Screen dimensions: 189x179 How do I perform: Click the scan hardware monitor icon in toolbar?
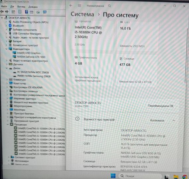[x=45, y=12]
